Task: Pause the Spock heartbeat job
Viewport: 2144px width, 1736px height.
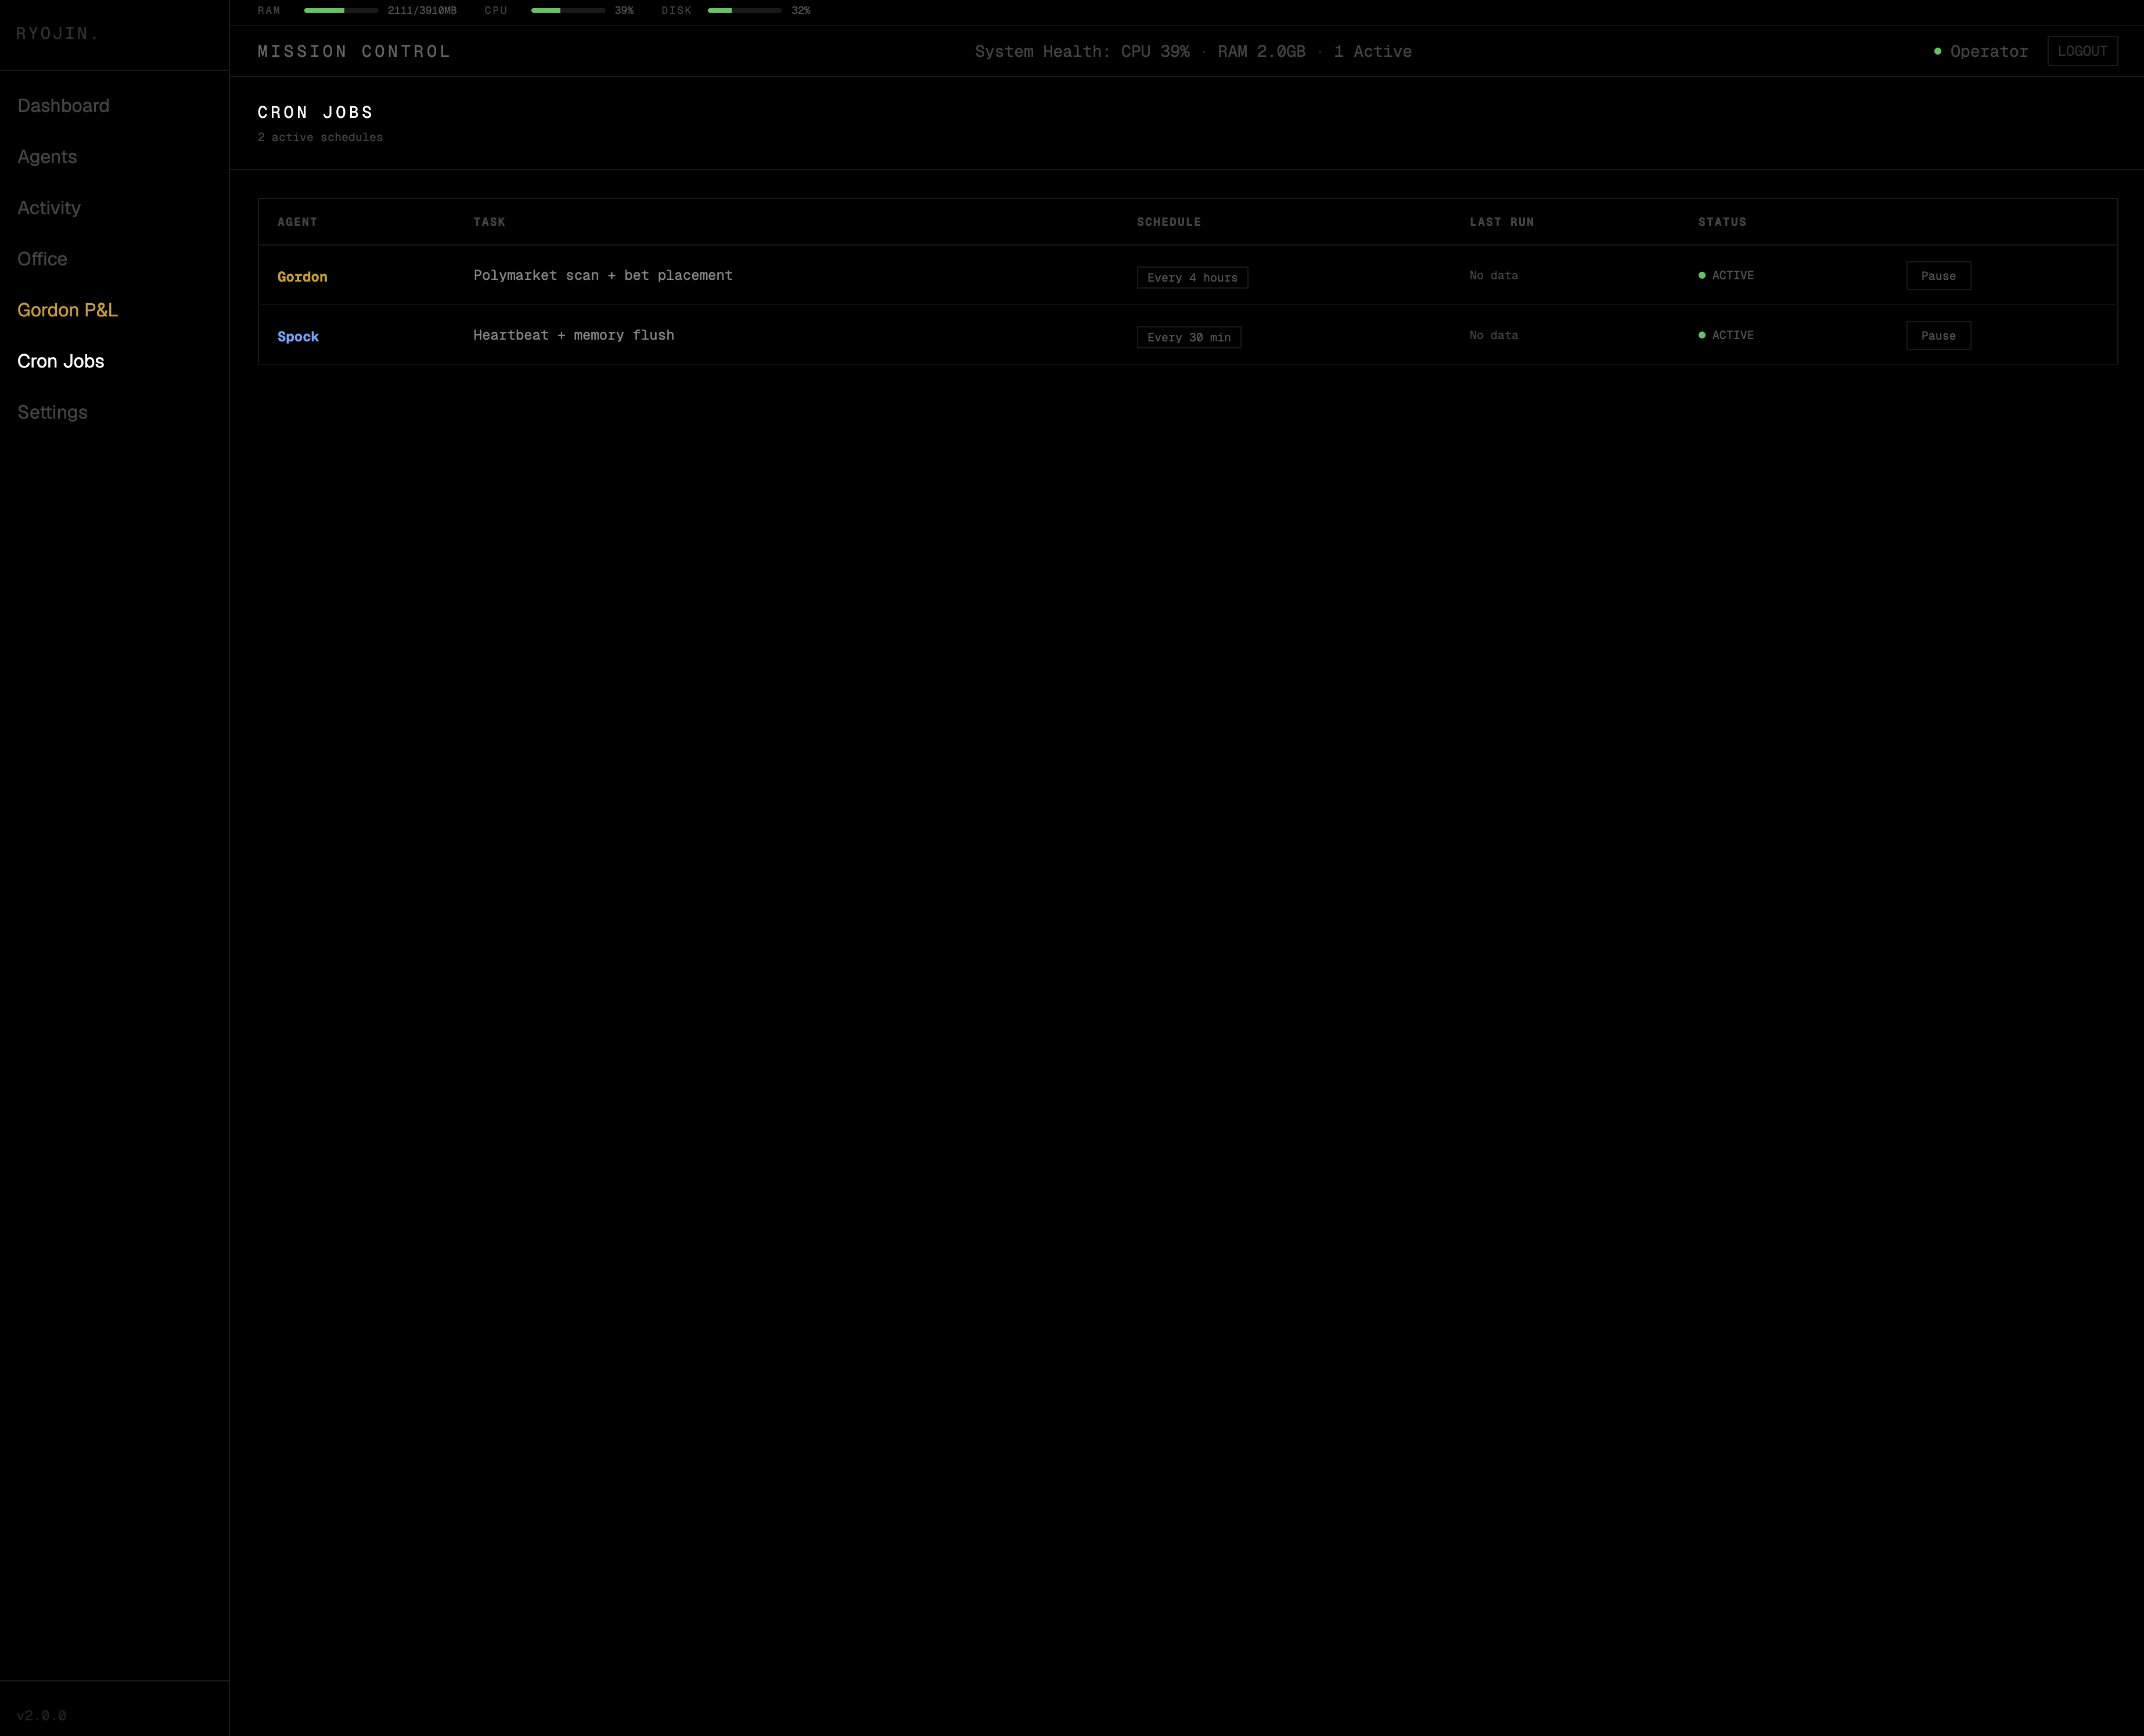Action: (x=1938, y=335)
